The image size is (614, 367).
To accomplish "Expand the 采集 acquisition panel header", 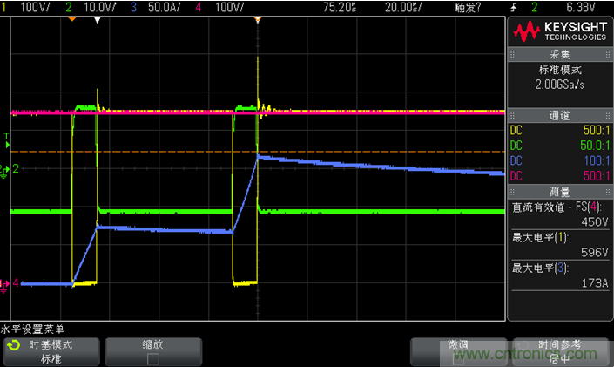I will pyautogui.click(x=559, y=54).
